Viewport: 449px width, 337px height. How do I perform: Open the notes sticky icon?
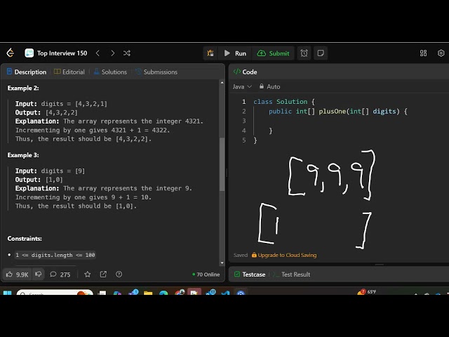coord(321,53)
